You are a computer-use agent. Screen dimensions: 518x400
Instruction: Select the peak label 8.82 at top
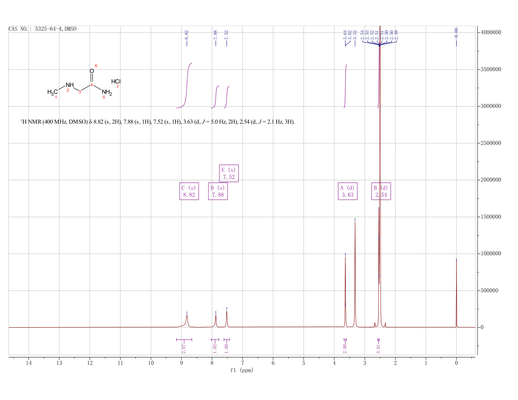coord(186,35)
